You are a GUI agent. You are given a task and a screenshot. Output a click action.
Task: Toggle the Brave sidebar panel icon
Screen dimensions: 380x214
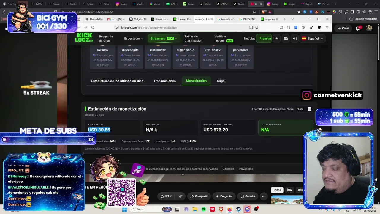coord(352,12)
